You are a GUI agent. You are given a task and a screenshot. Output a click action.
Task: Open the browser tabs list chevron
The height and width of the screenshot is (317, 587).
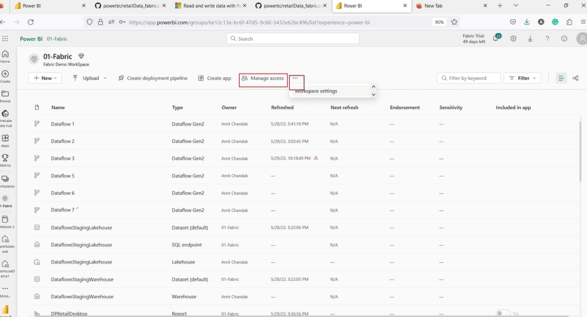pyautogui.click(x=515, y=6)
